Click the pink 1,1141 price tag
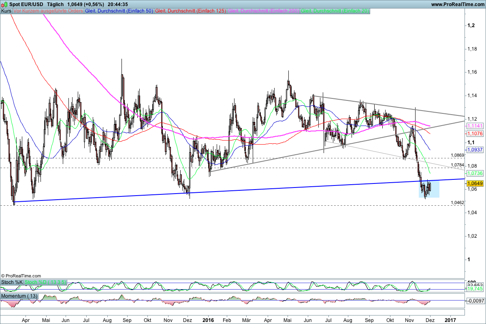 click(x=475, y=126)
